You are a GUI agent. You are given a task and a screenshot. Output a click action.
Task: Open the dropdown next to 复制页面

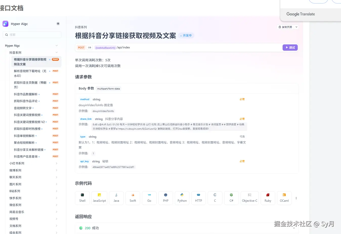tap(296, 27)
